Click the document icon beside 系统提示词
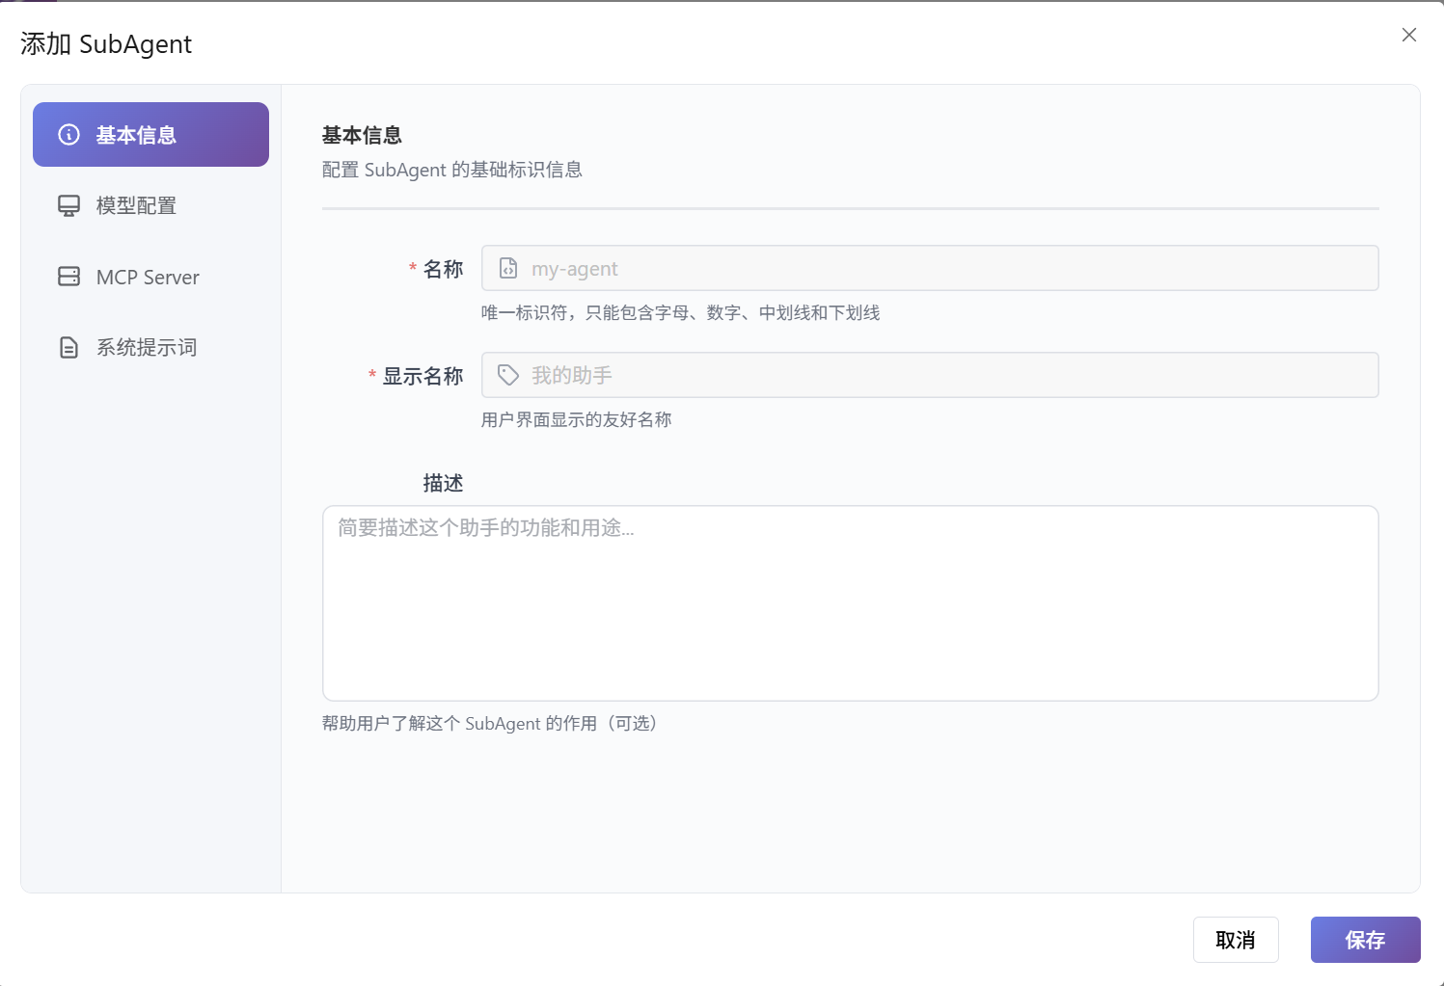The width and height of the screenshot is (1444, 986). (69, 348)
